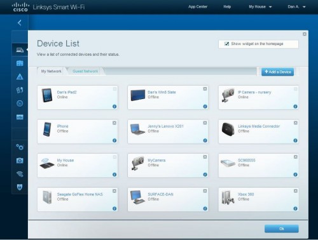Click the SC968555 device name
The image size is (318, 240).
coord(247,160)
